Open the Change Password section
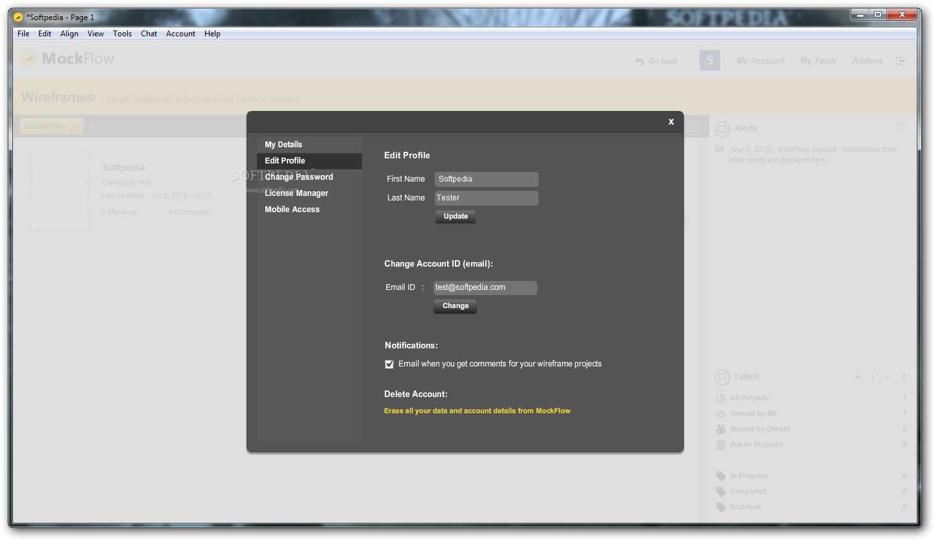935x541 pixels. [310, 177]
